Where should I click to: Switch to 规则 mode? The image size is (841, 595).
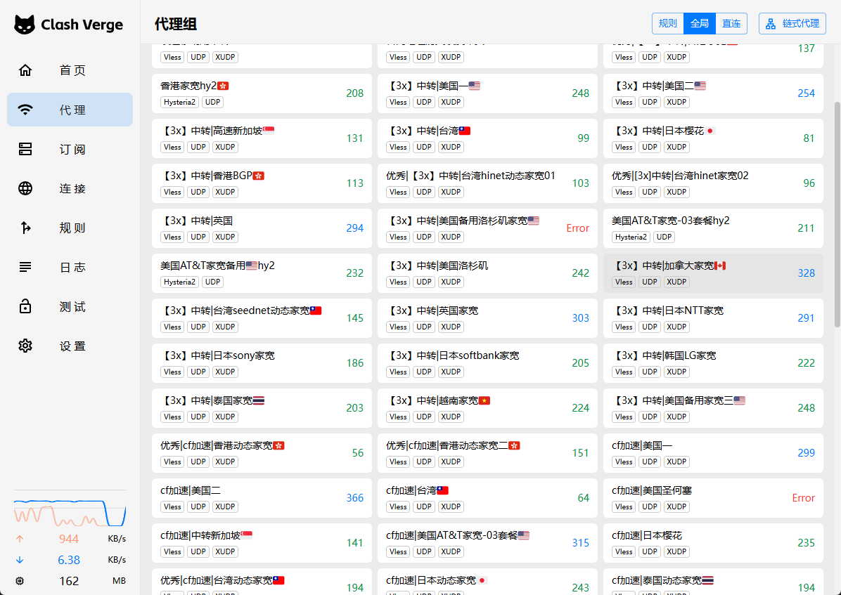tap(668, 24)
